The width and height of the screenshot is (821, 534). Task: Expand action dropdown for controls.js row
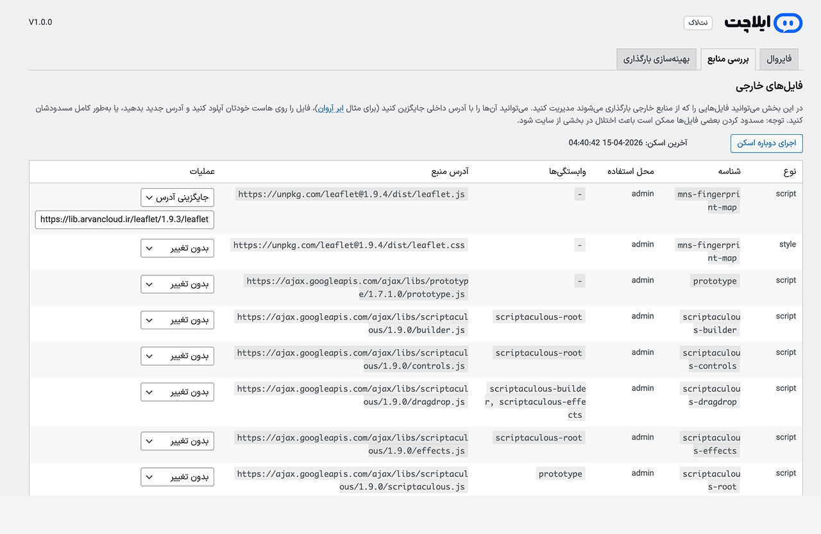(178, 356)
